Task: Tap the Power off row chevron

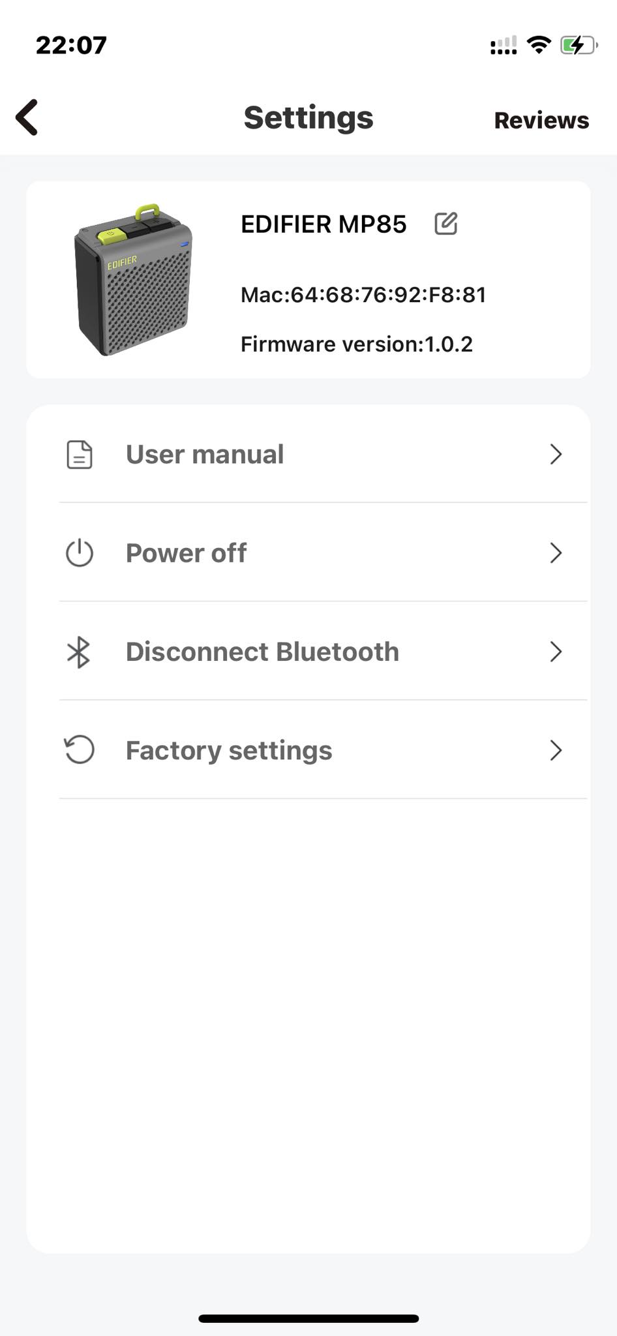Action: coord(556,553)
